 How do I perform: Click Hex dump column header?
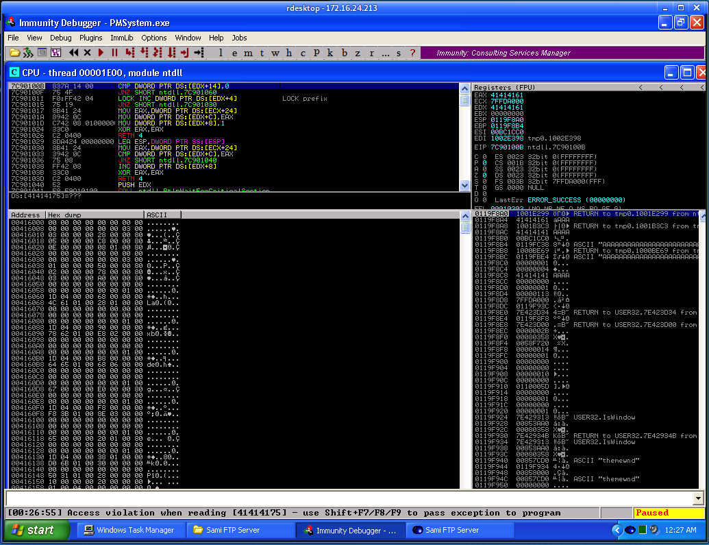(x=95, y=215)
